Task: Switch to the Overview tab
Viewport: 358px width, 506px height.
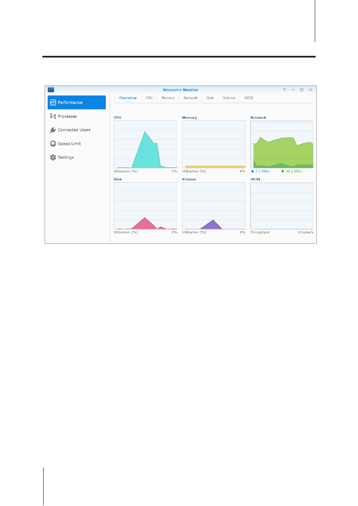Action: click(x=128, y=98)
